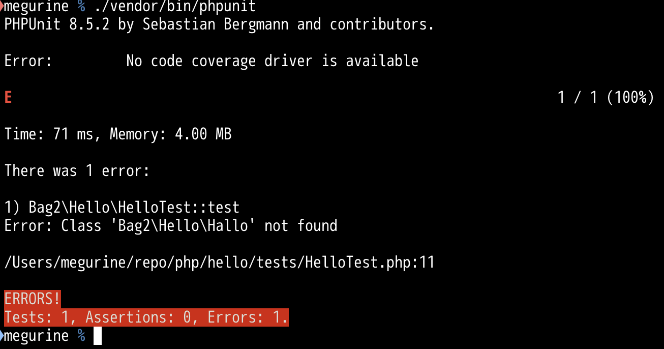Image resolution: width=664 pixels, height=349 pixels.
Task: Click the "megurine" prompt on the top line
Action: click(37, 7)
